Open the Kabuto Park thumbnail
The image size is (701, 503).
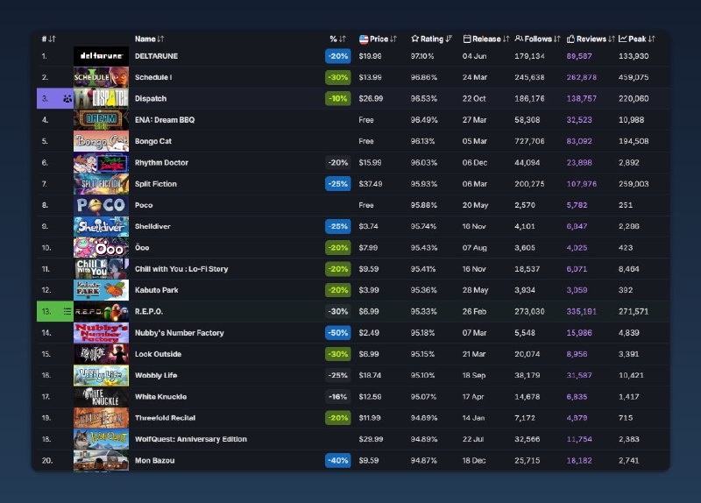(x=101, y=290)
